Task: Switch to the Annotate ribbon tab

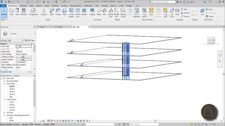Action: (x=55, y=6)
